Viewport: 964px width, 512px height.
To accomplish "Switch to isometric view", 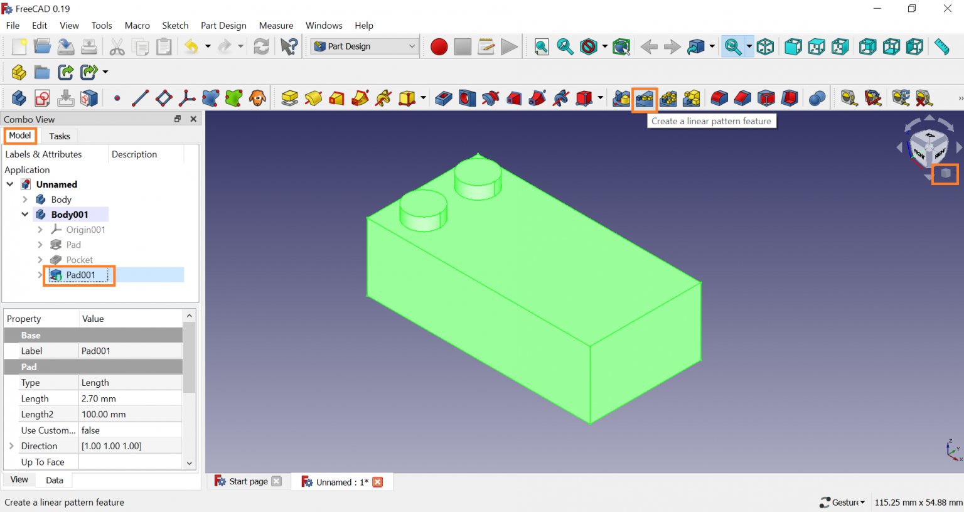I will click(765, 47).
